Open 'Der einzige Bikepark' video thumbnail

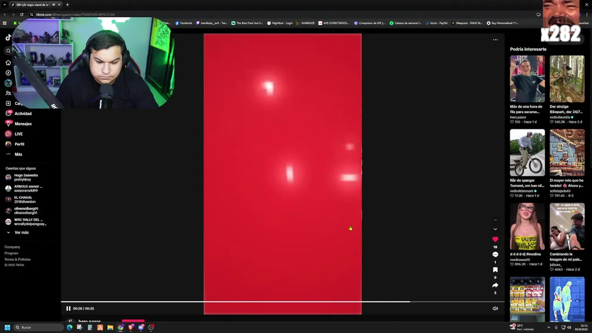click(x=567, y=79)
